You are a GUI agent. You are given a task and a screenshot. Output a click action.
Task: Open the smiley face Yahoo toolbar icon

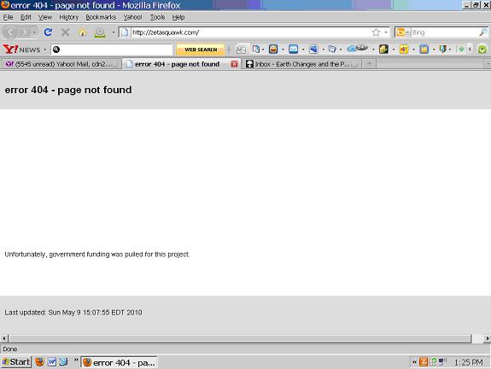click(x=273, y=50)
